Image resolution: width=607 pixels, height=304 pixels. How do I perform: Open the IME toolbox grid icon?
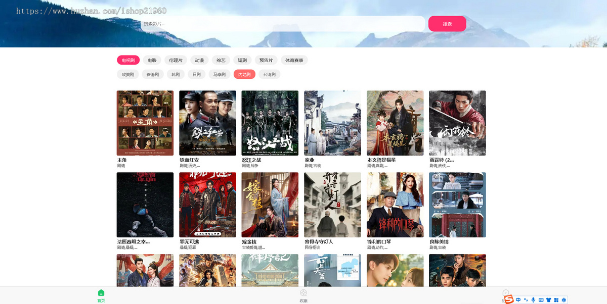[x=556, y=300]
